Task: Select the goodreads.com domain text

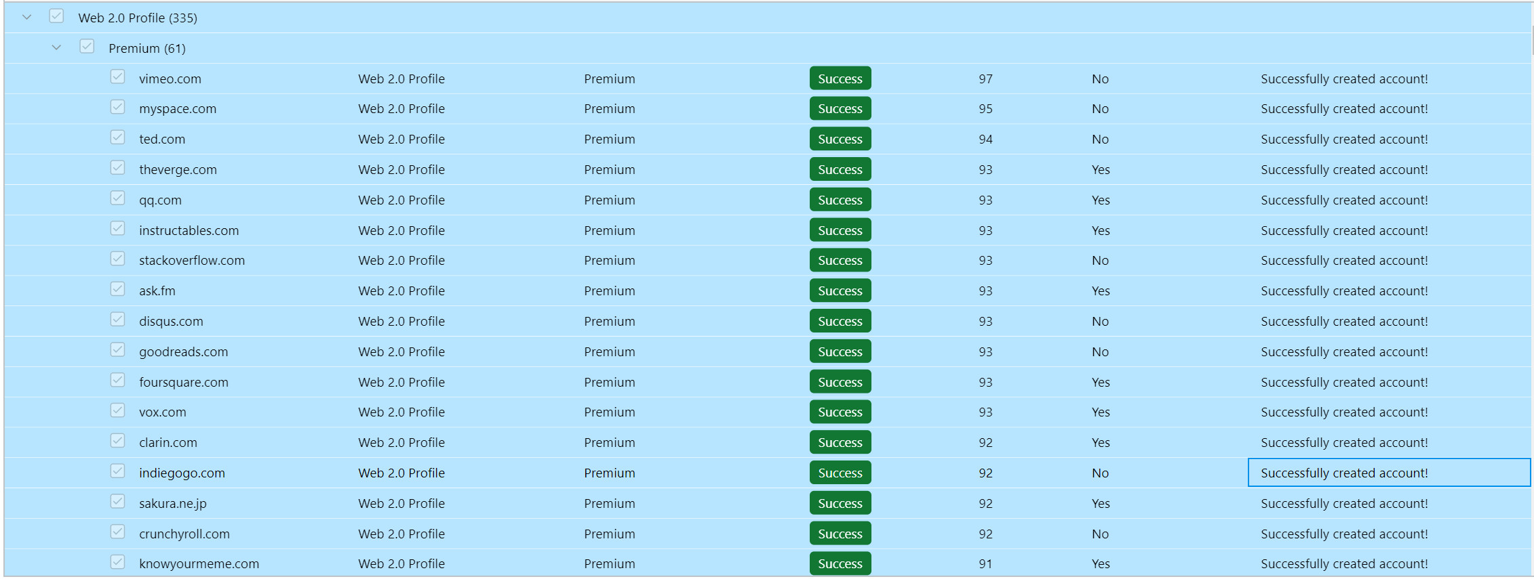Action: (x=184, y=352)
